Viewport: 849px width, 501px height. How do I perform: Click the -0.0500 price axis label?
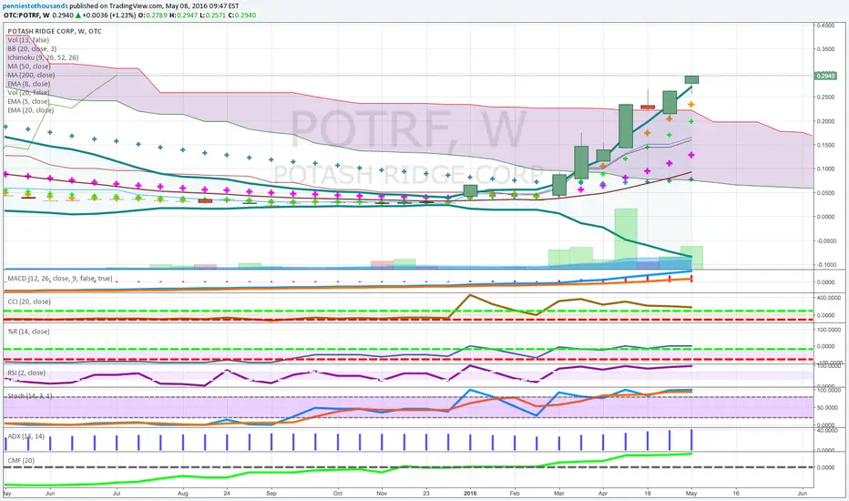pyautogui.click(x=827, y=240)
